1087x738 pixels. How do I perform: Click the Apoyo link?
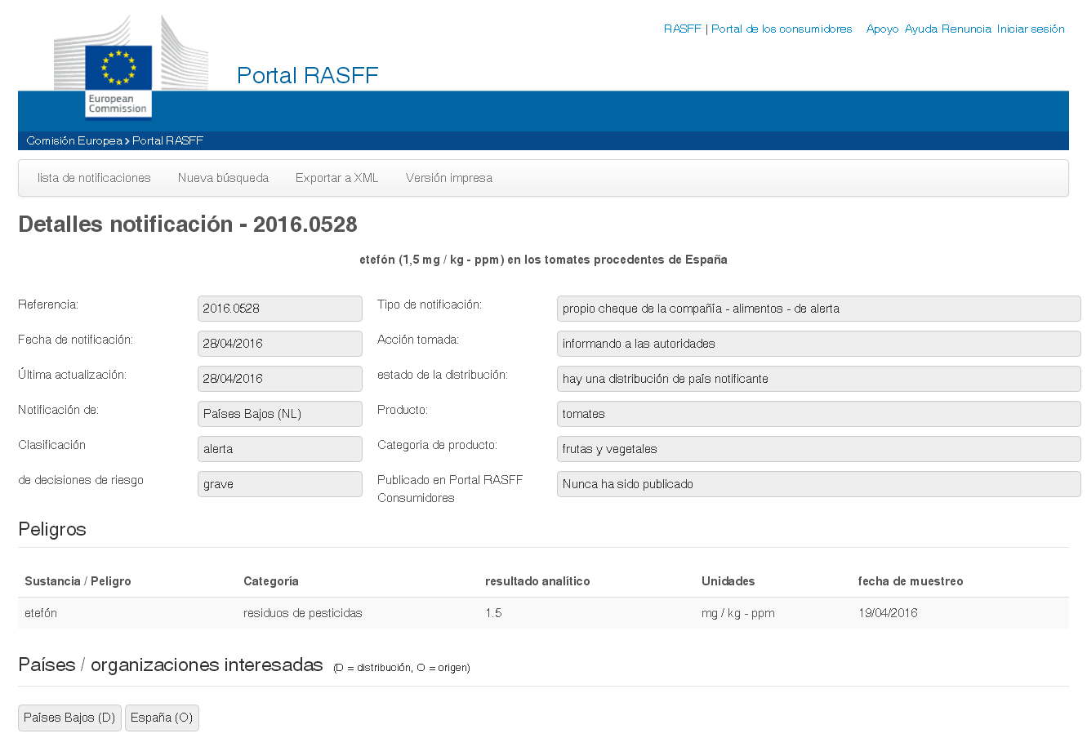[882, 29]
